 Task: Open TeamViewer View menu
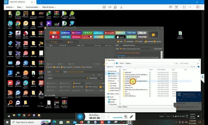click(x=20, y=7)
